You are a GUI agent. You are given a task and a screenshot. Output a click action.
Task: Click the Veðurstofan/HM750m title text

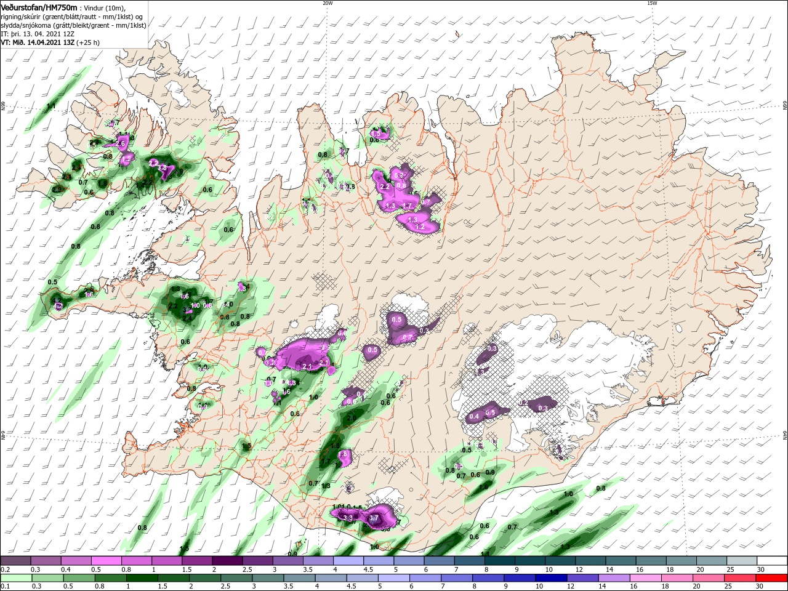(x=39, y=7)
